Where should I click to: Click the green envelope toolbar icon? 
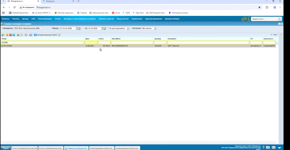pos(18,35)
